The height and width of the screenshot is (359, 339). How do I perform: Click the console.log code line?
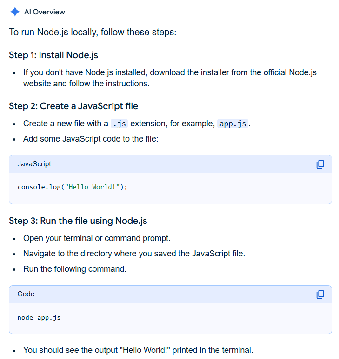[72, 187]
